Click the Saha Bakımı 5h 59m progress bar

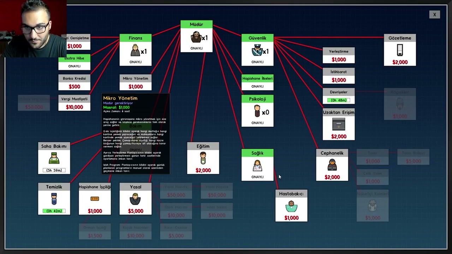(54, 170)
